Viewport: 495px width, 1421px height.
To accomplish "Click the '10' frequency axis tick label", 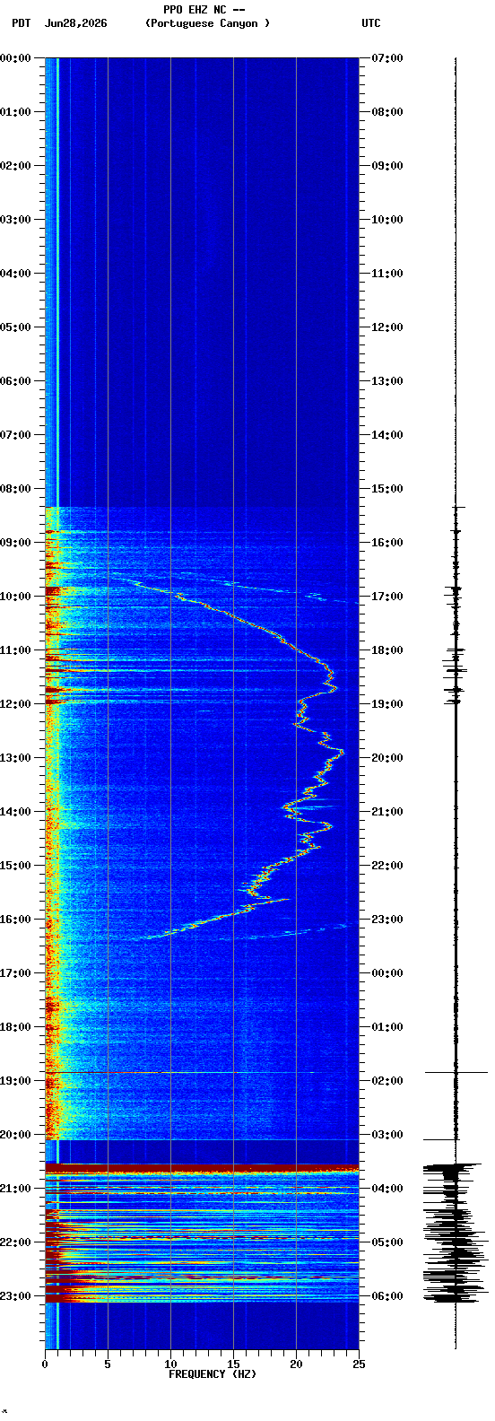I will pos(170,1364).
